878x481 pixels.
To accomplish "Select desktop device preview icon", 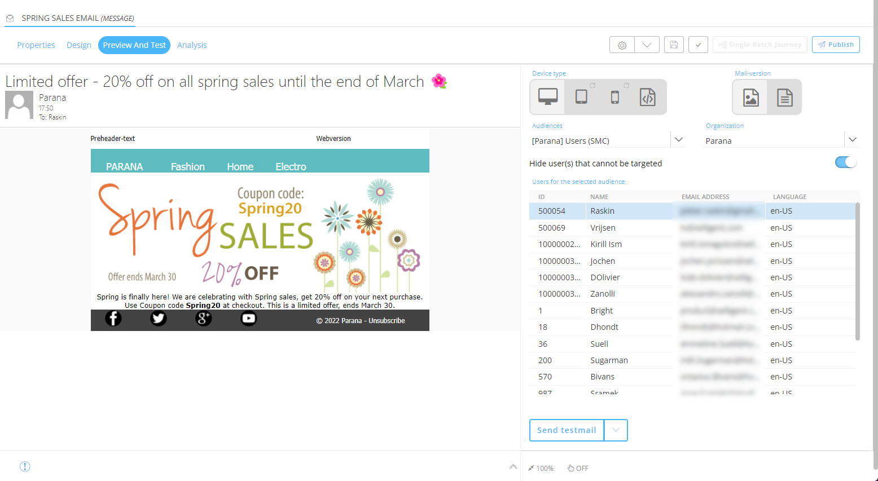I will pyautogui.click(x=547, y=97).
